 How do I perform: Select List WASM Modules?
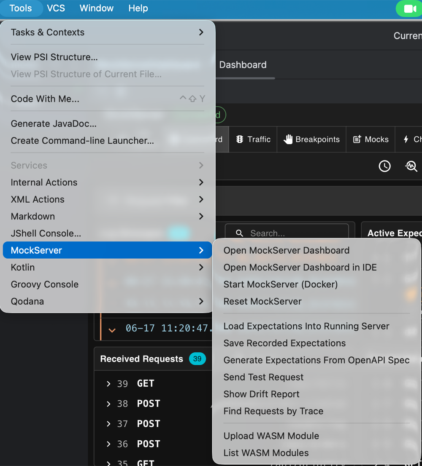point(316,453)
